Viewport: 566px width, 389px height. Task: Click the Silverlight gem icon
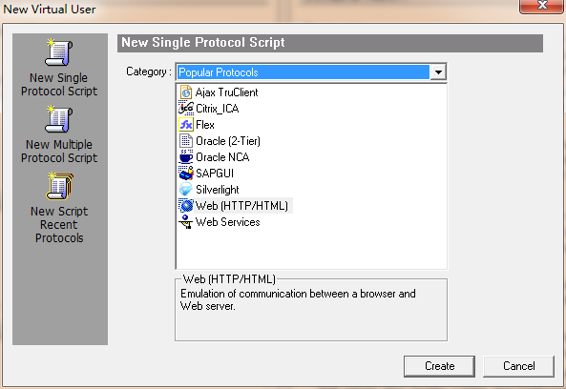pyautogui.click(x=186, y=190)
